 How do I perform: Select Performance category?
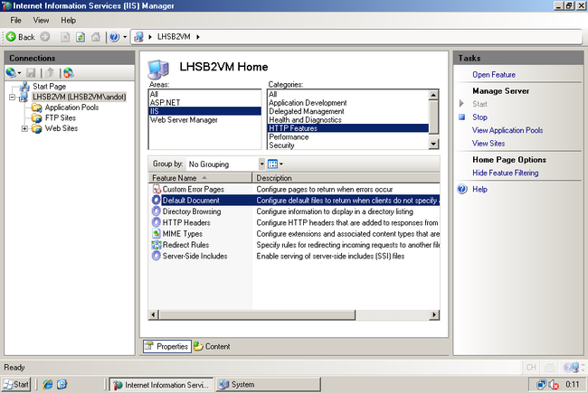pyautogui.click(x=348, y=137)
